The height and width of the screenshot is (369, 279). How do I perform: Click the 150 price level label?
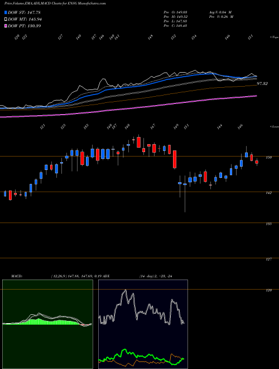coord(269,157)
